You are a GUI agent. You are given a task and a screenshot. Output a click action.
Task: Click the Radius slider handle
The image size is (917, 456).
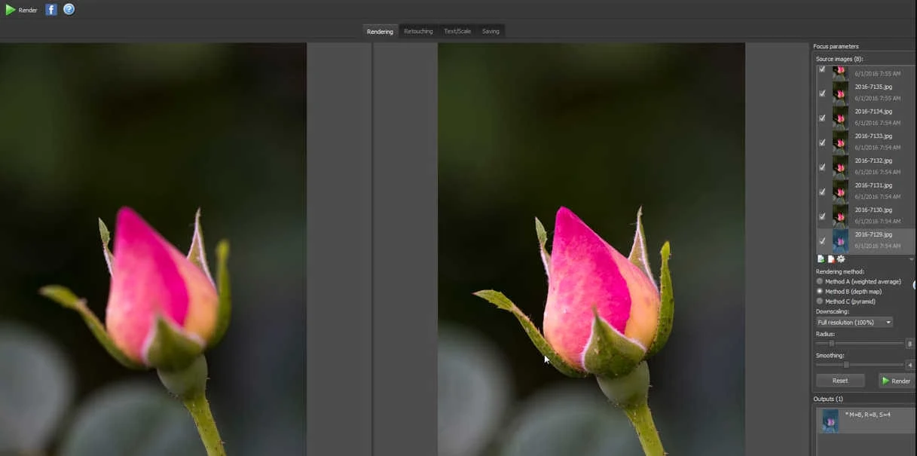[832, 344]
